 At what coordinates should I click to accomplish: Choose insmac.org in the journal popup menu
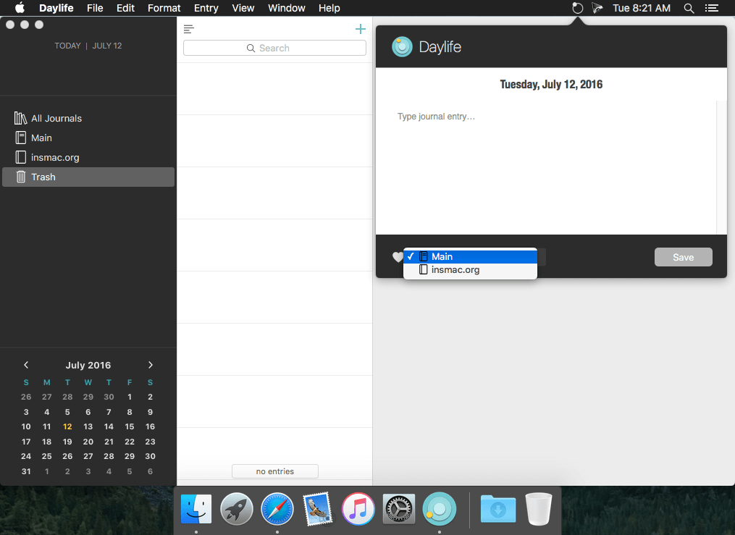click(x=470, y=270)
